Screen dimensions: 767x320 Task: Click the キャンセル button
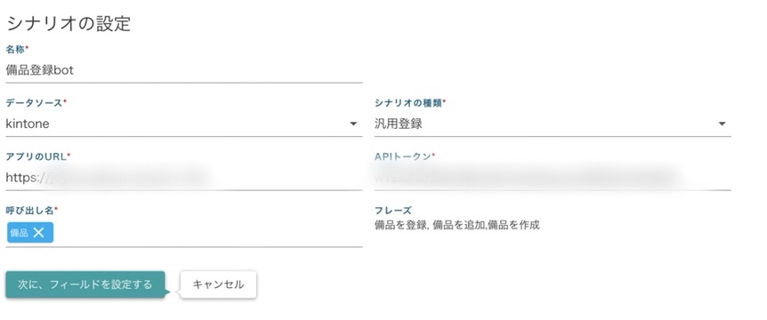click(218, 284)
